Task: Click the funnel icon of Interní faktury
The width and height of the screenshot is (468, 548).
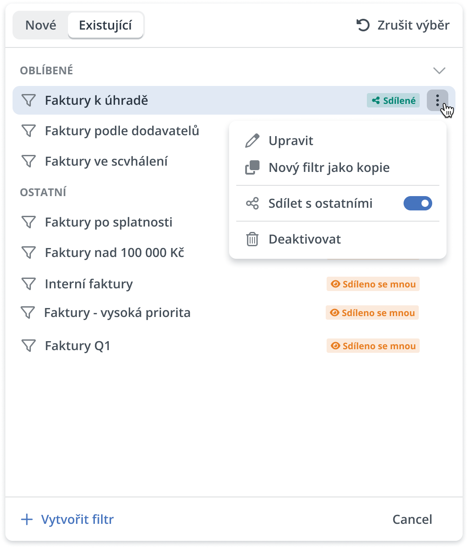Action: coord(29,284)
